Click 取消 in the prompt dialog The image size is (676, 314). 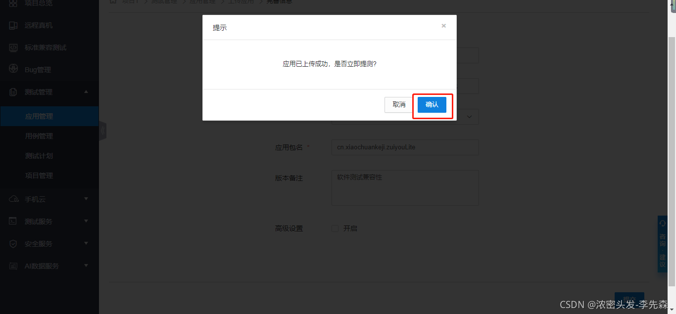click(399, 105)
